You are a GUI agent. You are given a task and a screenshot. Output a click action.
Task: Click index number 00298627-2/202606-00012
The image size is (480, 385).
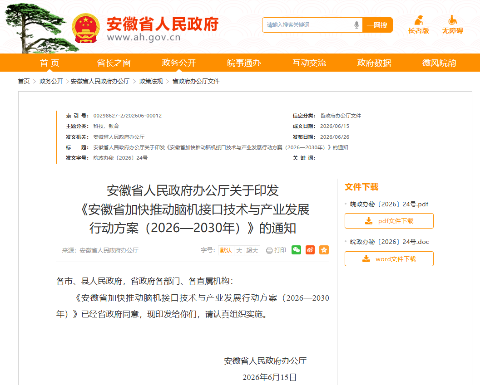[x=127, y=116]
